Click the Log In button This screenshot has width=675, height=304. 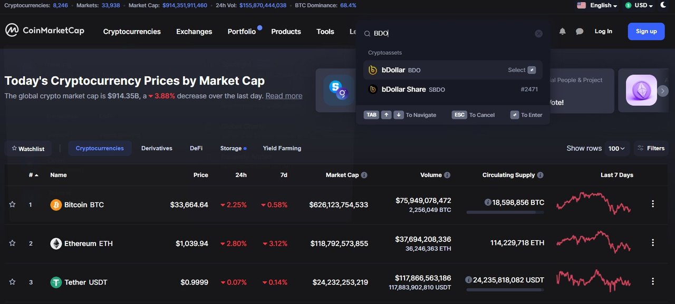tap(603, 31)
